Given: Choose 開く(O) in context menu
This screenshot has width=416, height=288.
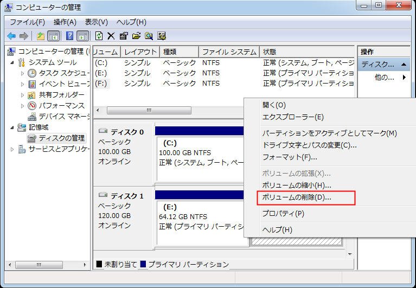Looking at the screenshot, I should 274,105.
